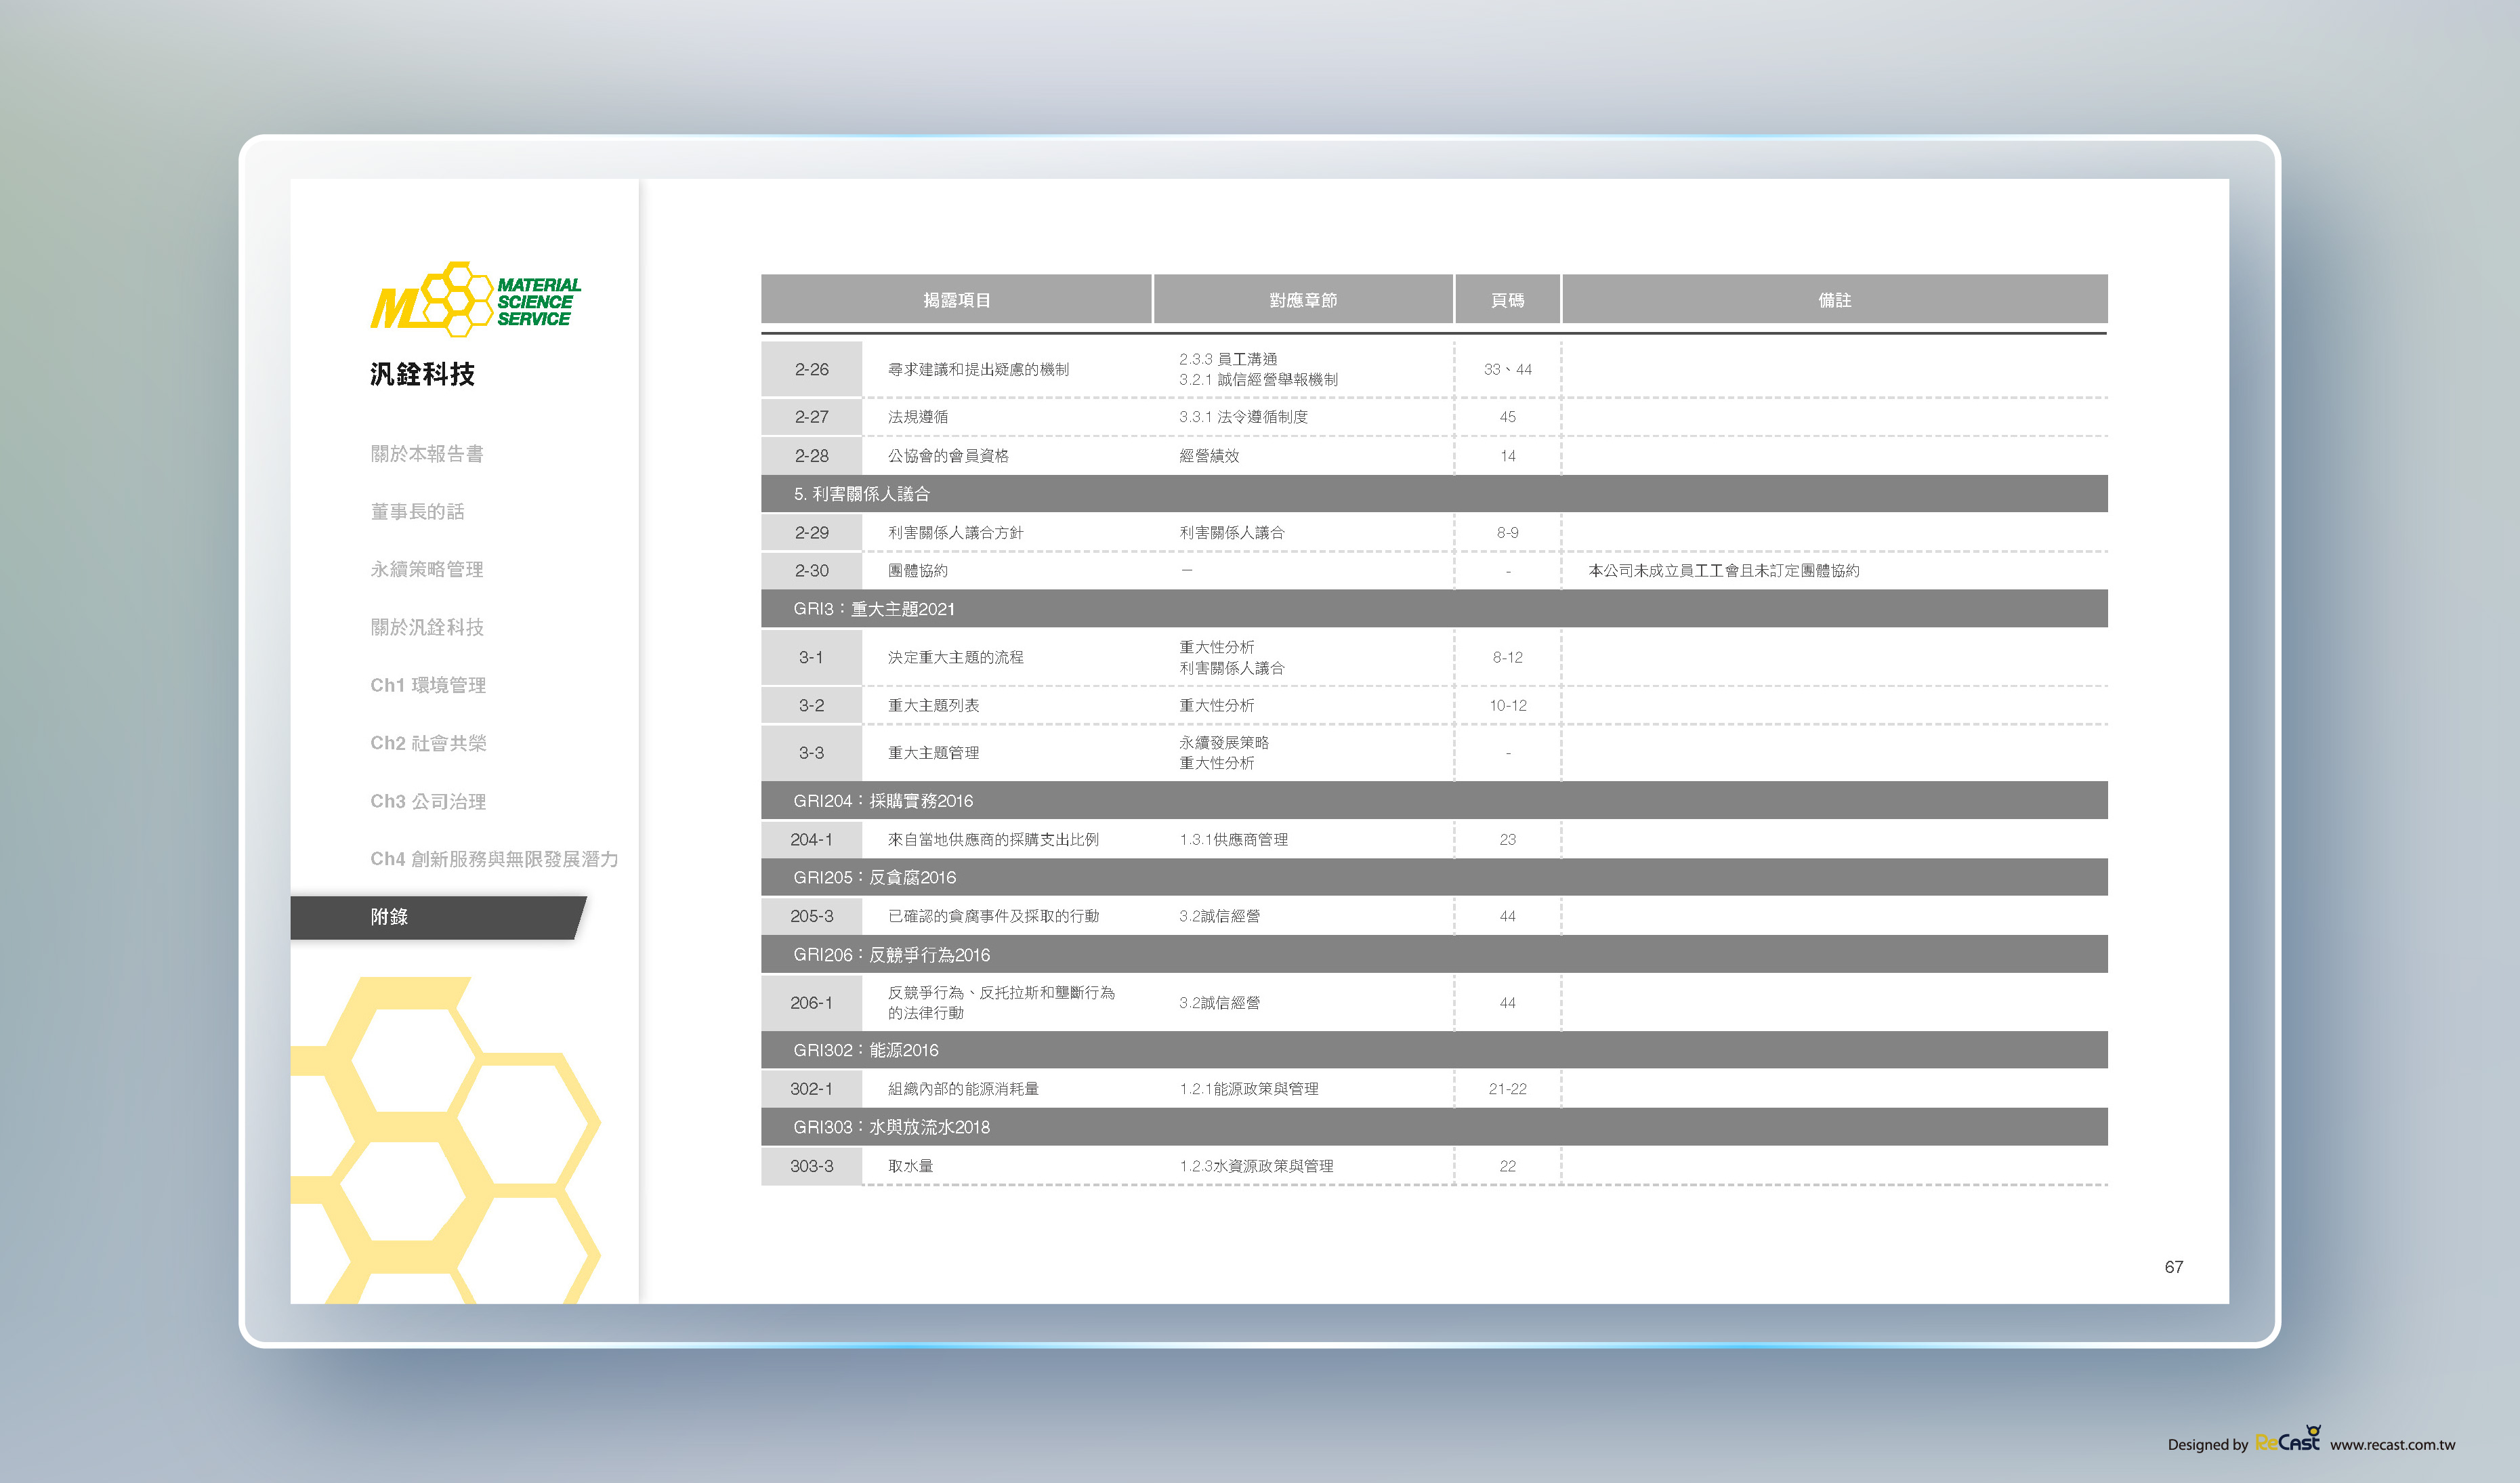Select the 2-29 code cell
Image resolution: width=2520 pixels, height=1483 pixels.
811,533
